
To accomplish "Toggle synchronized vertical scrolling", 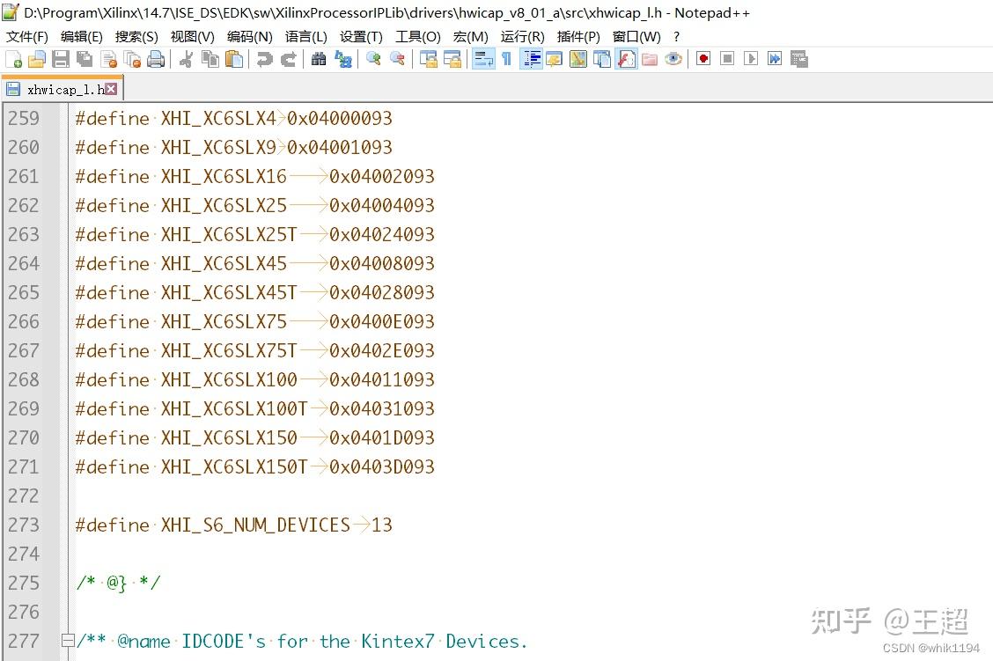I will (429, 60).
